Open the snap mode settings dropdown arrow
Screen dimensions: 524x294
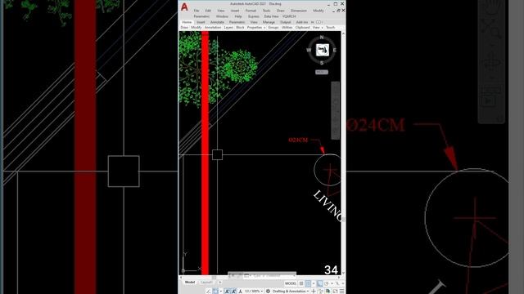coord(314,283)
